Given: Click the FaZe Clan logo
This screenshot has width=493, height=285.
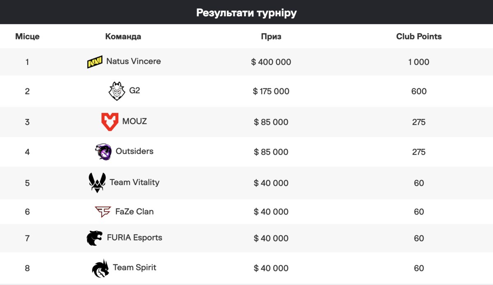Looking at the screenshot, I should point(103,212).
